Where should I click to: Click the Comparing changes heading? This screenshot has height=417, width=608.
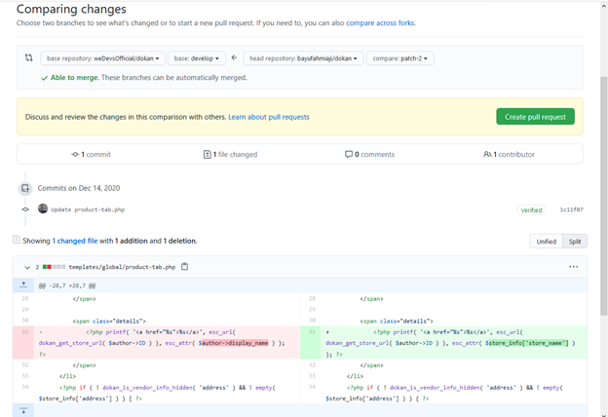pyautogui.click(x=71, y=9)
